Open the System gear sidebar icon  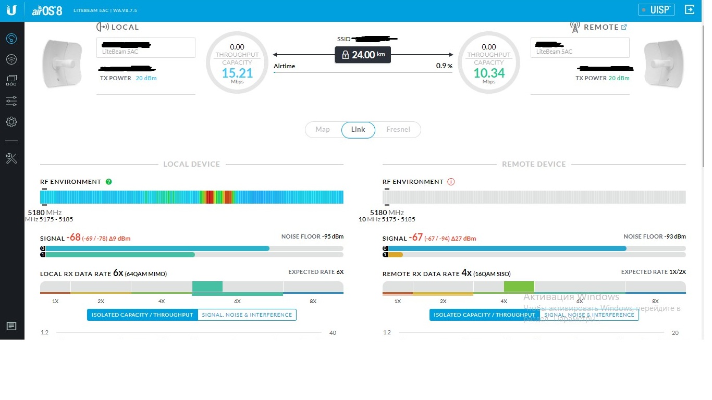point(11,122)
